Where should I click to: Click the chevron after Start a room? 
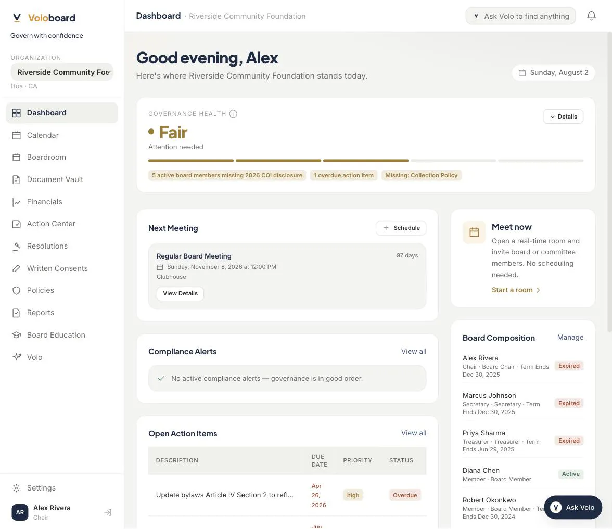pyautogui.click(x=538, y=290)
